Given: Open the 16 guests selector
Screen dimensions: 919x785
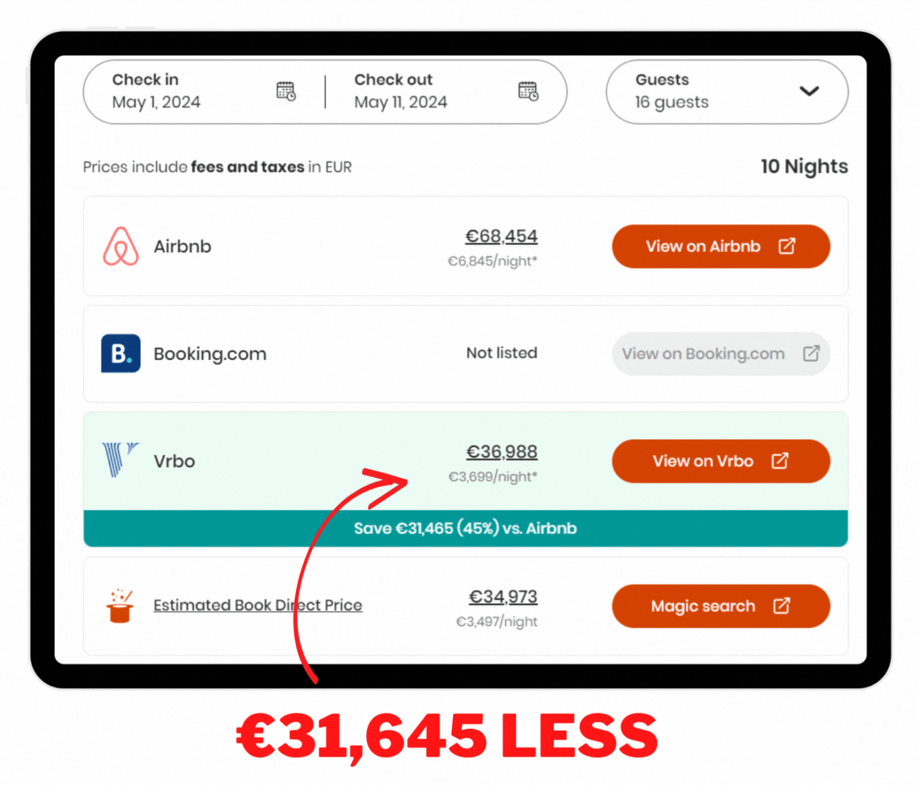Looking at the screenshot, I should pos(727,92).
